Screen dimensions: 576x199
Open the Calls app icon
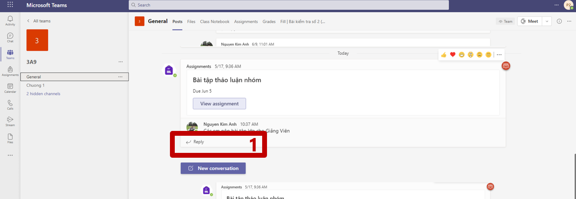[x=10, y=105]
